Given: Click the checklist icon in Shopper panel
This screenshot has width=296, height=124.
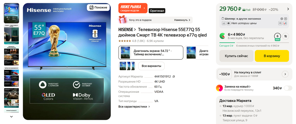Looking at the screenshot, I should click(x=280, y=23).
